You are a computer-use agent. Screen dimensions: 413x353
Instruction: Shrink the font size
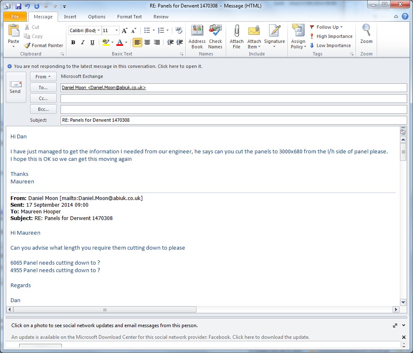coord(134,30)
